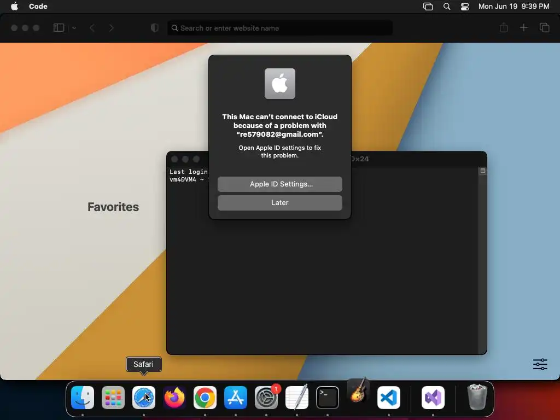Open GarageBand from the Dock
This screenshot has height=420, width=560.
pos(358,390)
